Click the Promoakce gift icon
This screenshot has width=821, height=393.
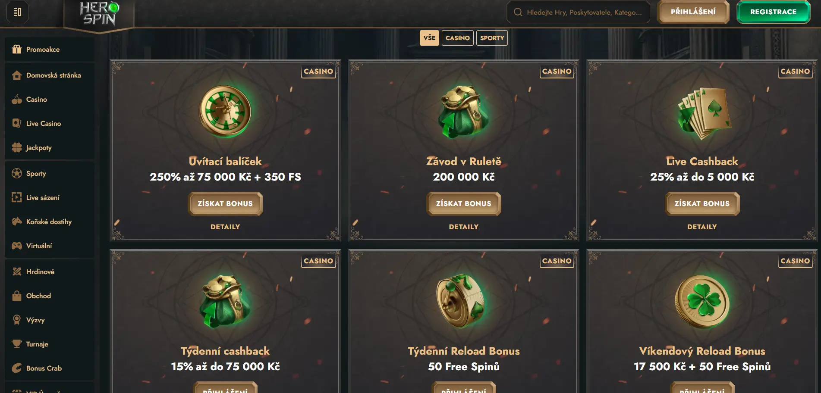click(x=17, y=49)
